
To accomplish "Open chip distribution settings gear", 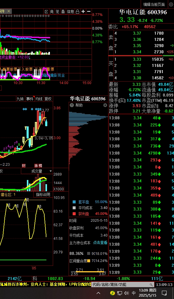I will click(x=105, y=105).
